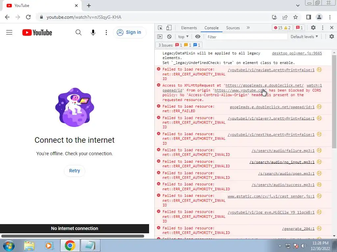Open the /generate_204:1 resource link

coord(298,229)
